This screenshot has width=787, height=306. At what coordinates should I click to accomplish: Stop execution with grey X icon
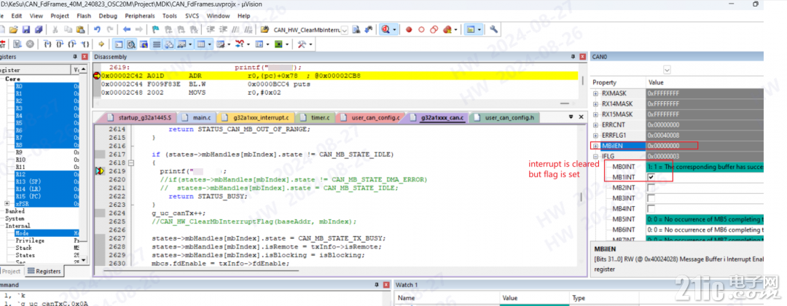30,44
